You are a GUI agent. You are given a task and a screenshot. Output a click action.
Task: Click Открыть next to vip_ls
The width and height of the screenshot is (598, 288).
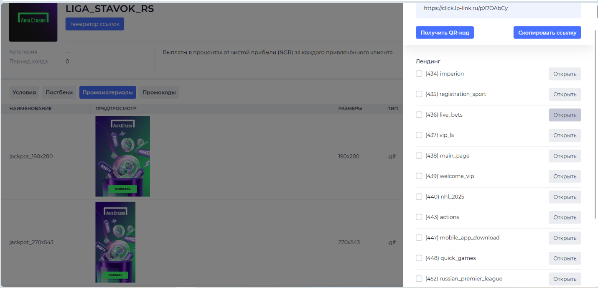point(565,135)
